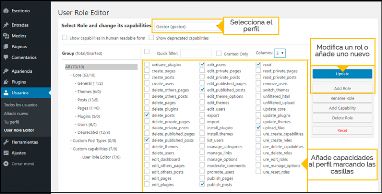The height and width of the screenshot is (194, 382).
Task: Open Escritorio in the sidebar
Action: [21, 11]
